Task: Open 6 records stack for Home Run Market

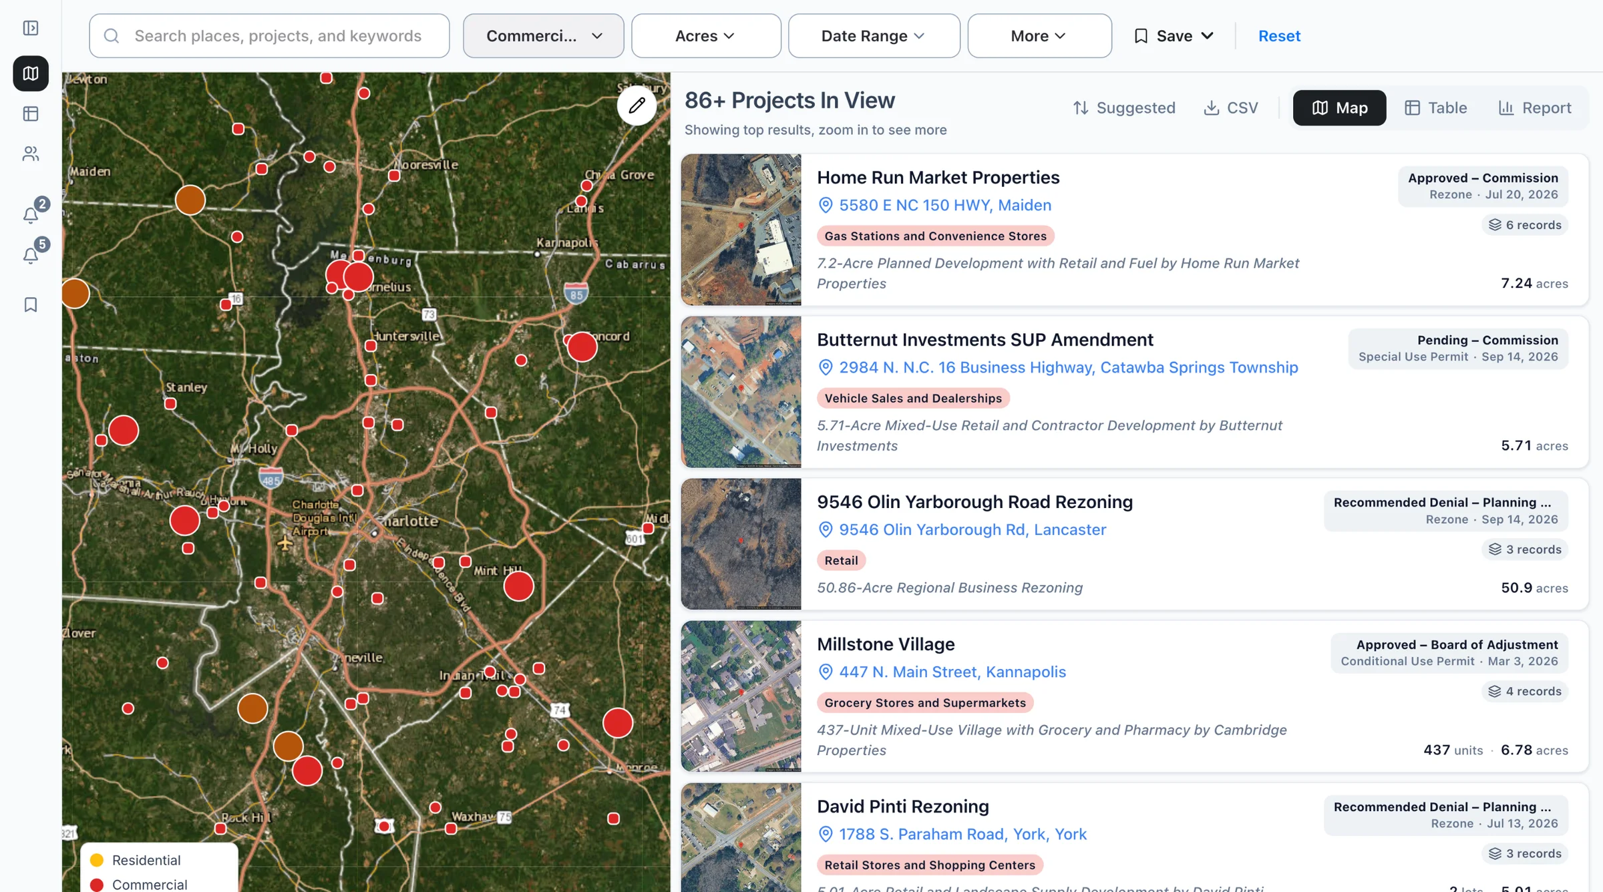Action: click(x=1525, y=225)
